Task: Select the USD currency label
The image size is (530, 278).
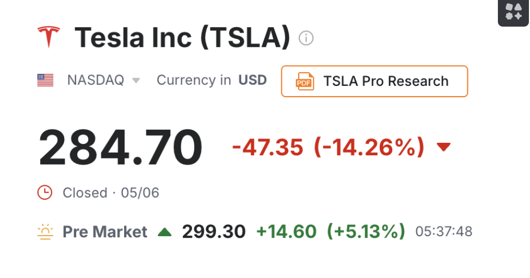Action: (252, 80)
